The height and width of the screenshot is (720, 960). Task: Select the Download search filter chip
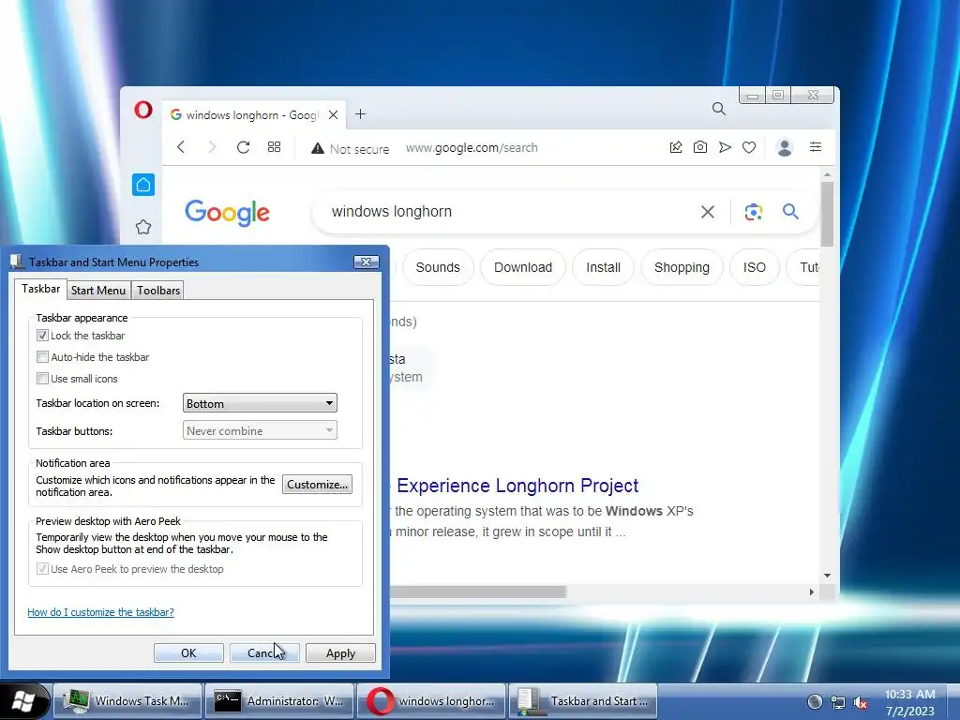coord(523,267)
